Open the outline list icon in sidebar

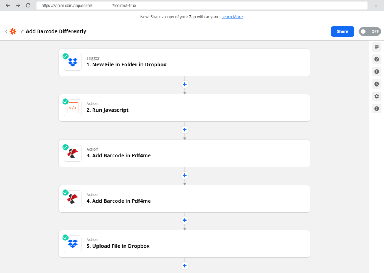[x=376, y=47]
